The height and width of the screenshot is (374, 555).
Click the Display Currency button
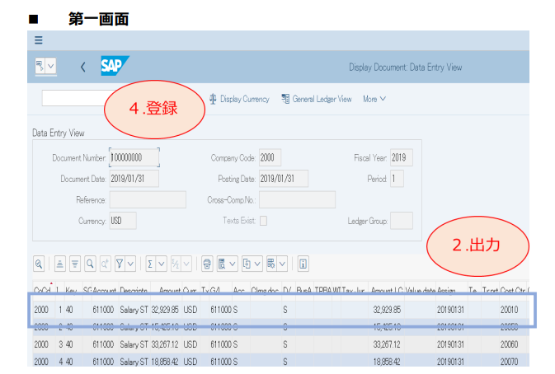(239, 99)
